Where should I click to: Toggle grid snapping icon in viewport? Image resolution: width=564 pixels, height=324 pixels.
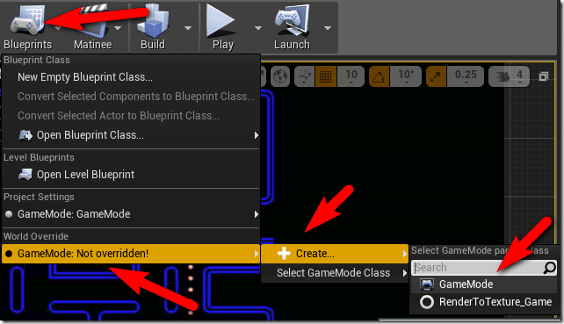pos(326,76)
